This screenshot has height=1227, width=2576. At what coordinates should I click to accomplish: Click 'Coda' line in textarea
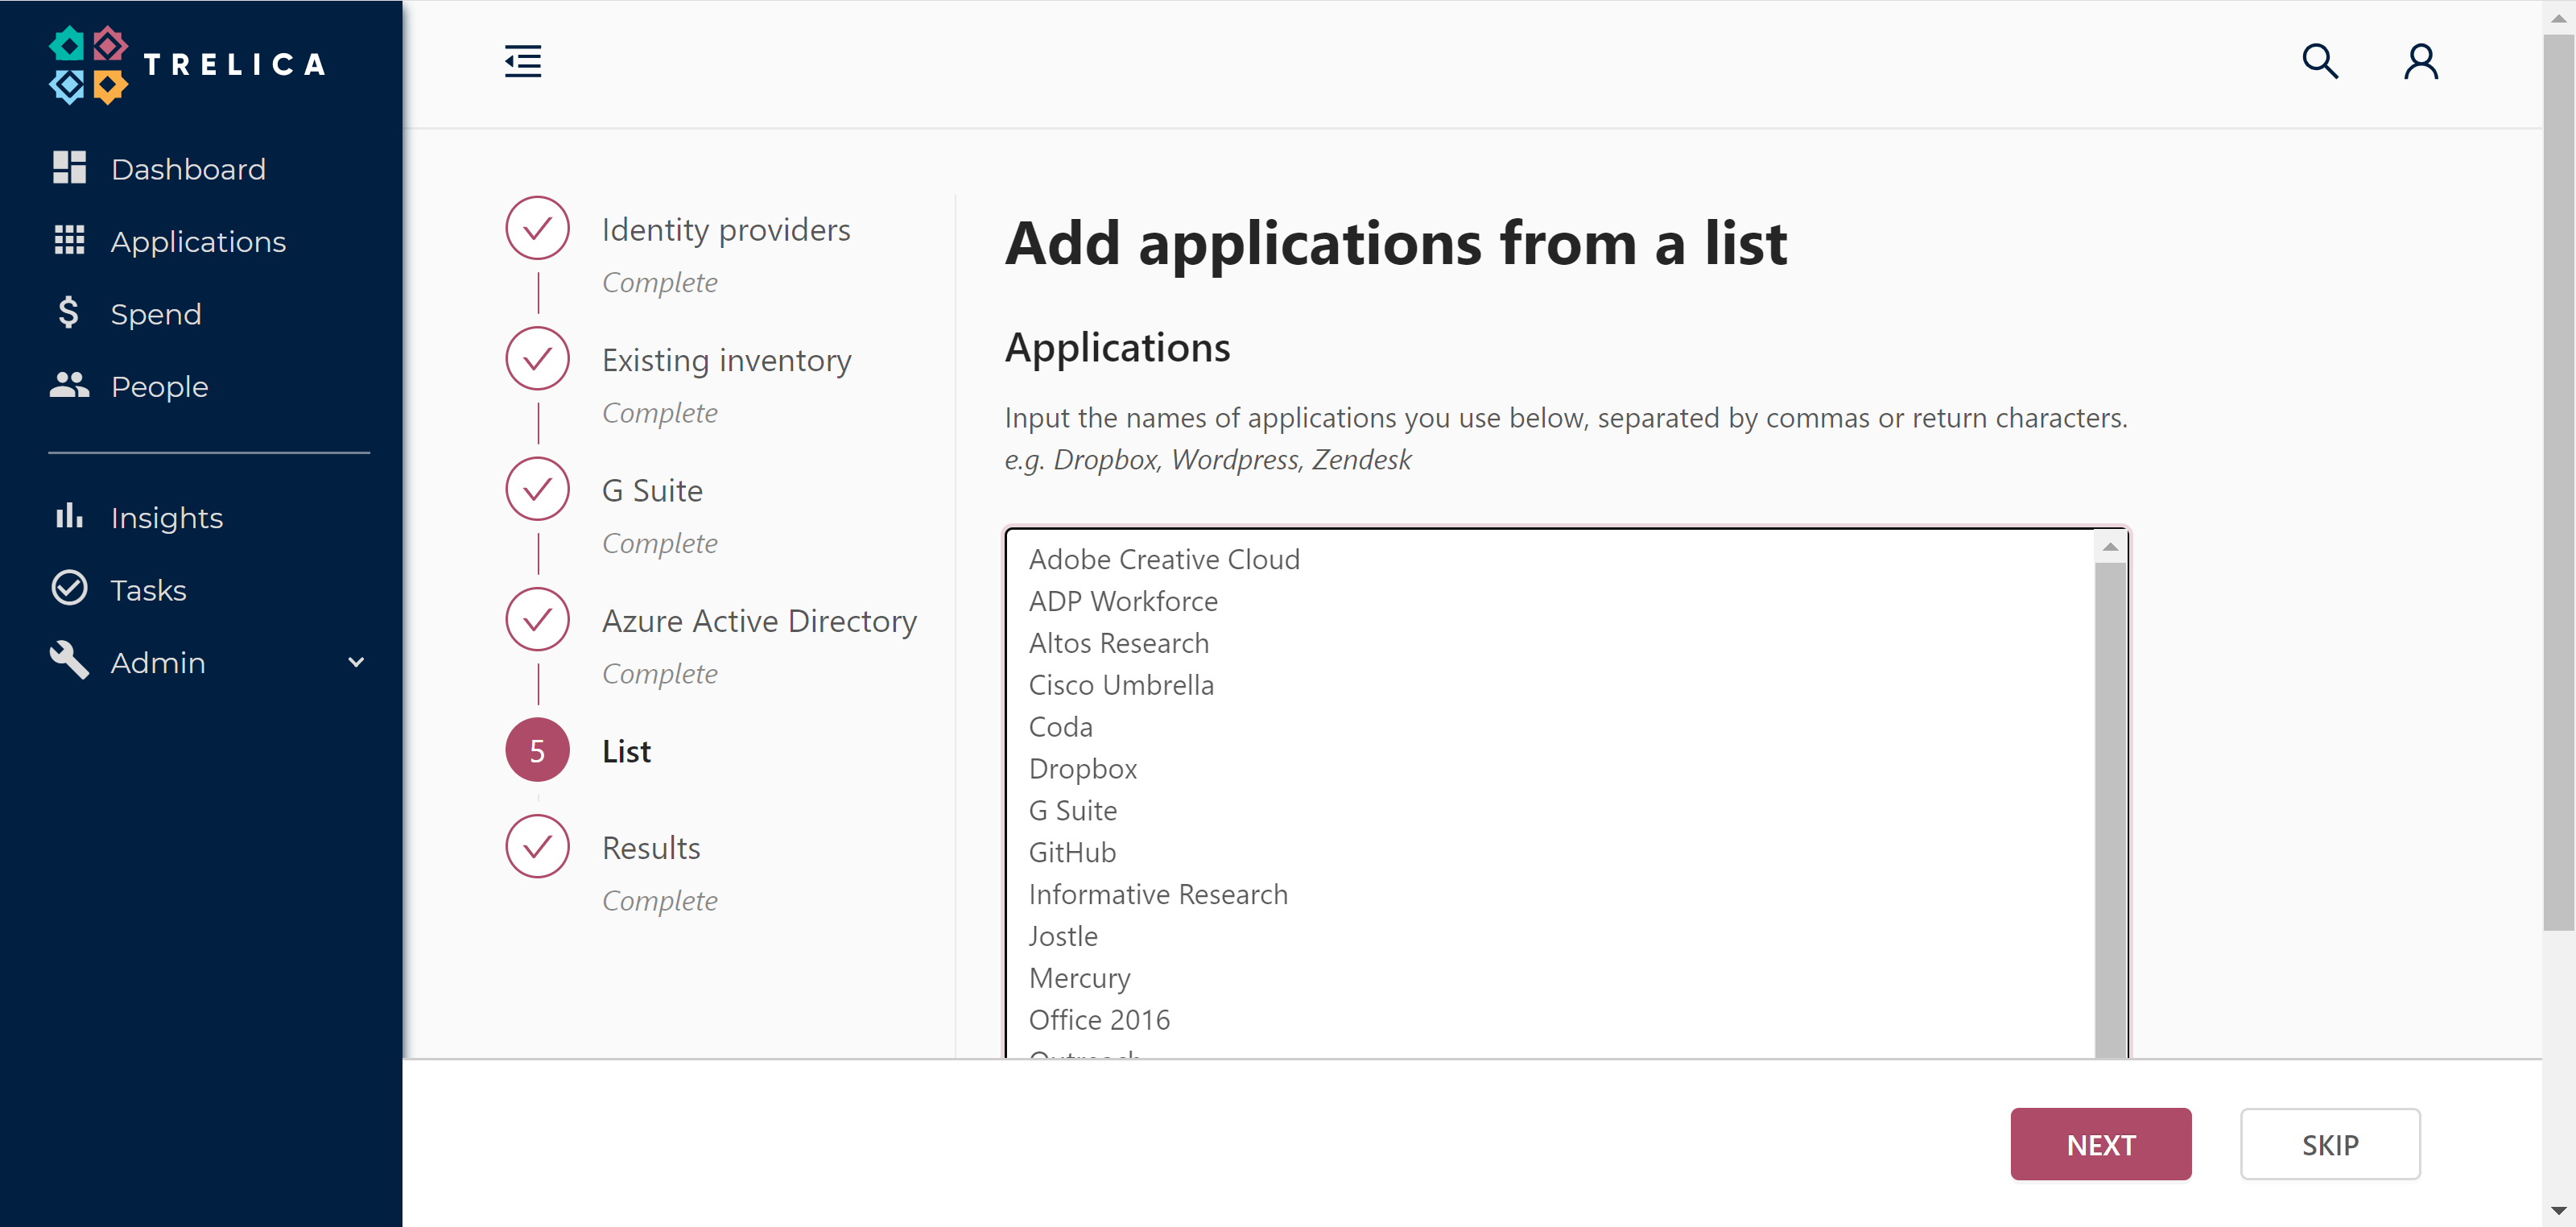point(1061,727)
